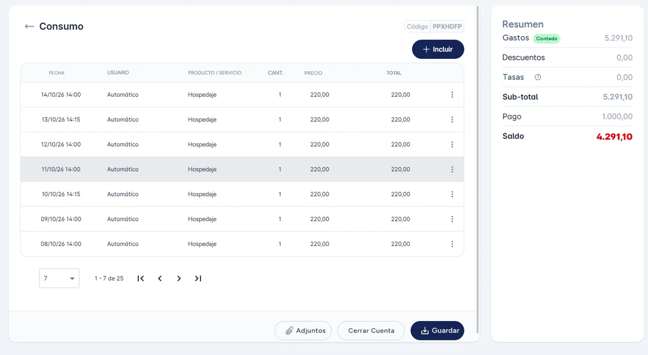Open Adjuntos attachments

point(306,331)
